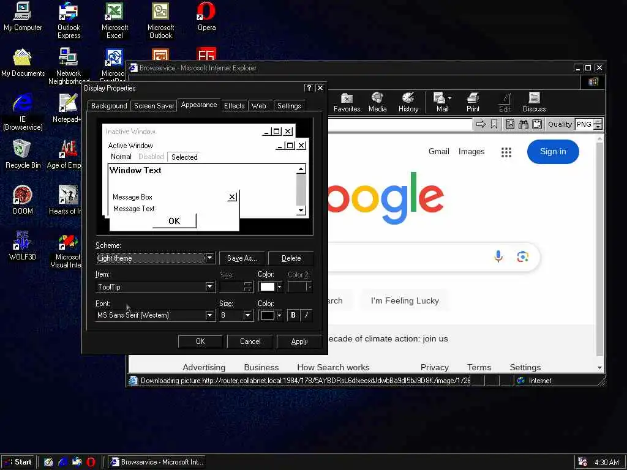Viewport: 627px width, 470px height.
Task: Select the Microsoft Excel desktop icon
Action: [x=115, y=20]
